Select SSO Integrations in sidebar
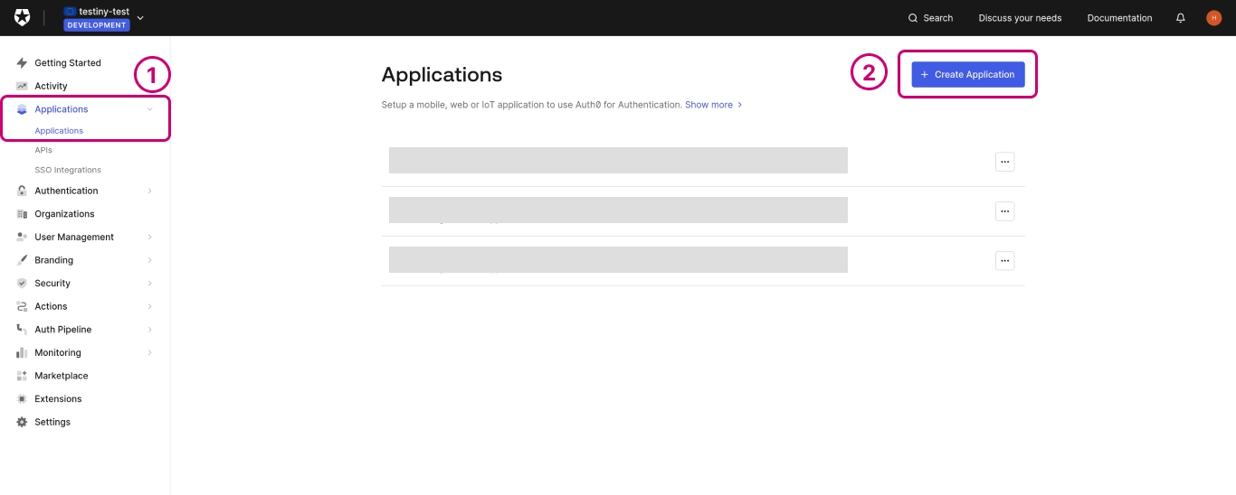The image size is (1236, 495). pyautogui.click(x=68, y=170)
